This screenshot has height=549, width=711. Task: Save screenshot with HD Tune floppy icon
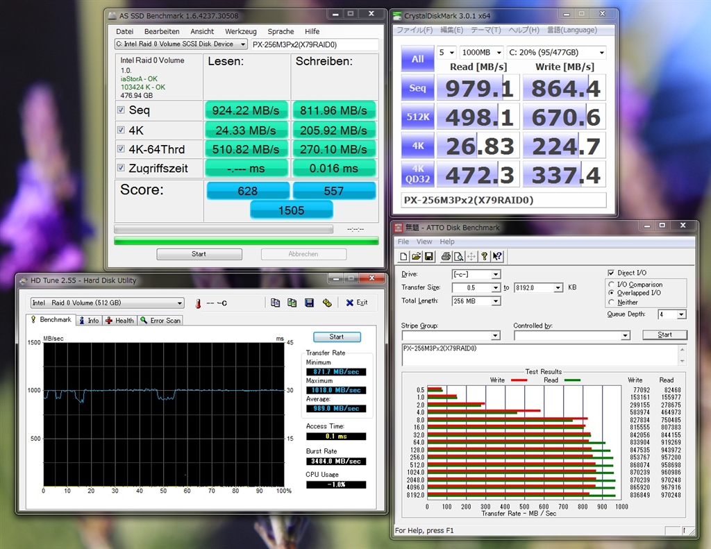[309, 303]
